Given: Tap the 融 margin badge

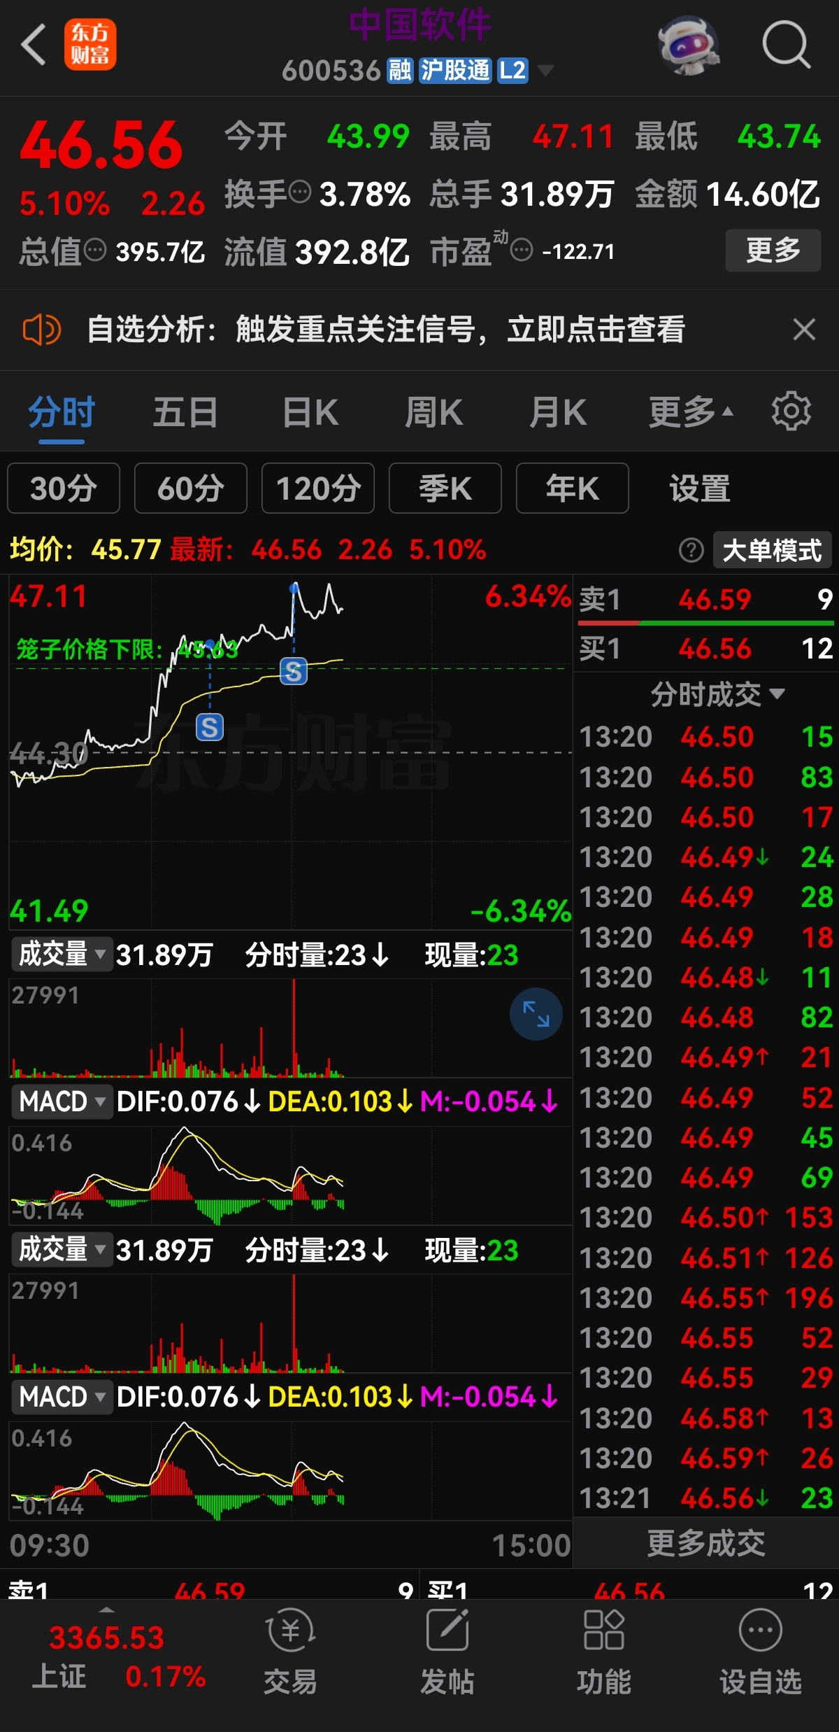Looking at the screenshot, I should pyautogui.click(x=401, y=71).
